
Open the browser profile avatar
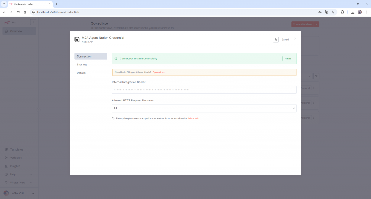coord(360,12)
